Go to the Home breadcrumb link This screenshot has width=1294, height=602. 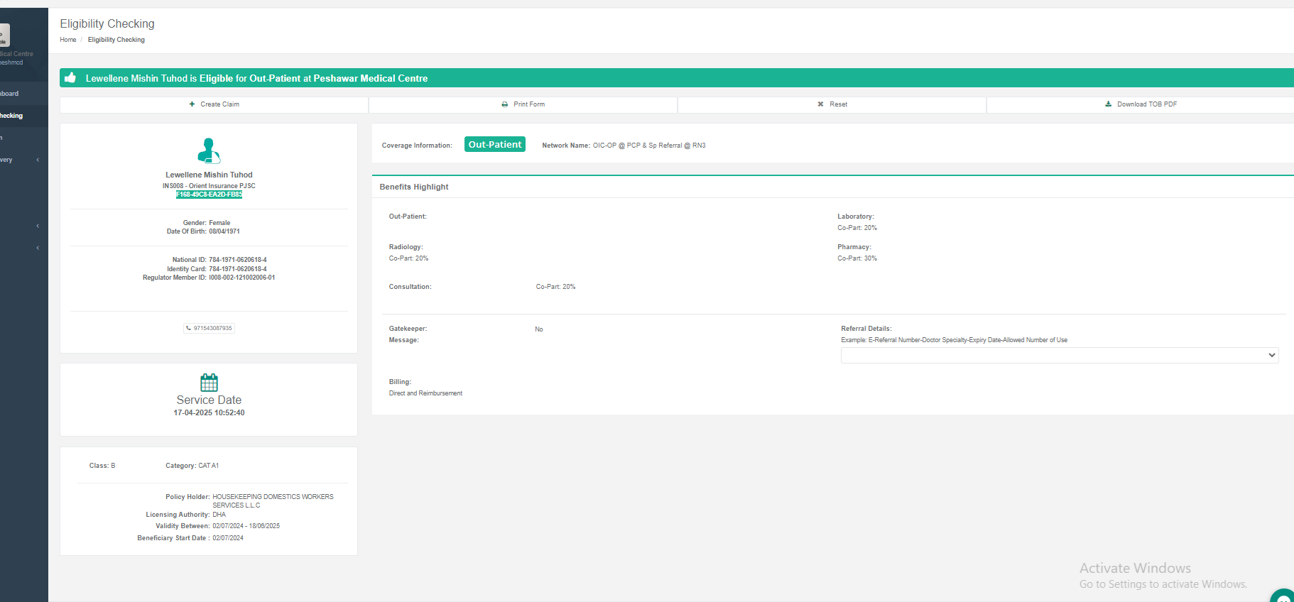(67, 40)
